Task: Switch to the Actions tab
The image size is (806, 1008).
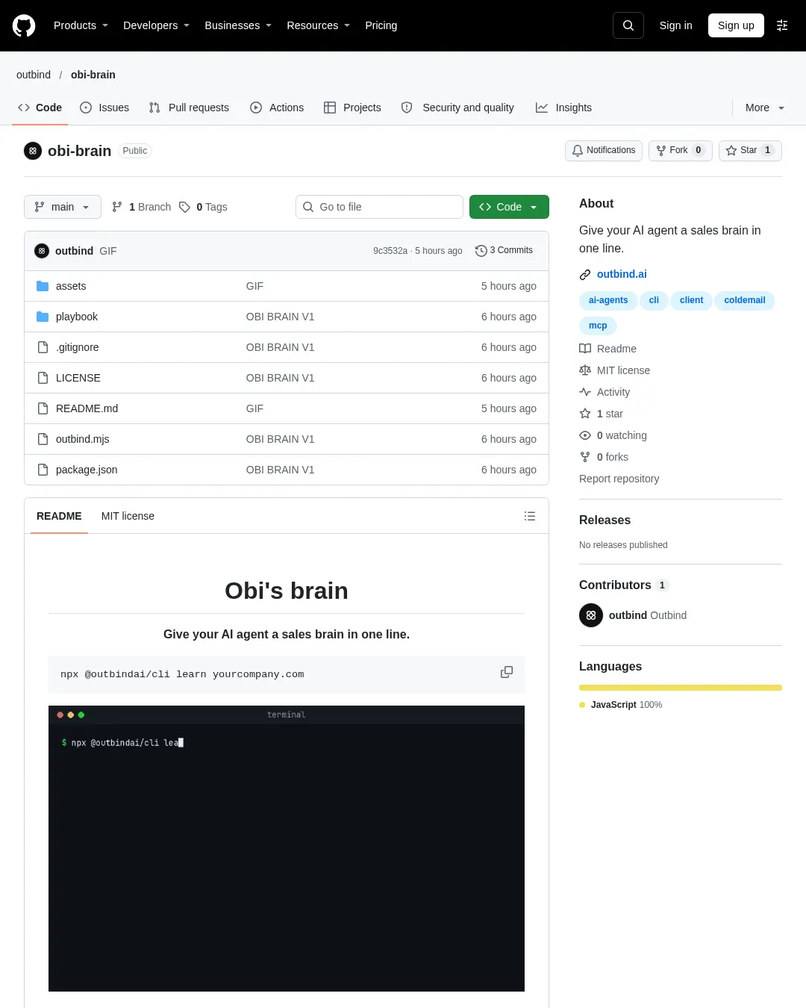Action: click(x=277, y=108)
